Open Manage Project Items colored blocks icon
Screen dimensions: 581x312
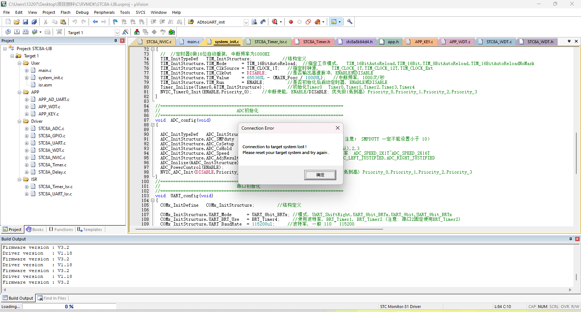point(137,32)
